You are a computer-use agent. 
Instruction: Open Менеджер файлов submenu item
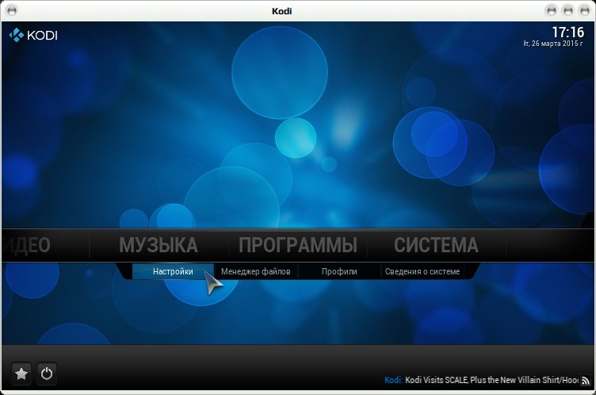click(256, 271)
